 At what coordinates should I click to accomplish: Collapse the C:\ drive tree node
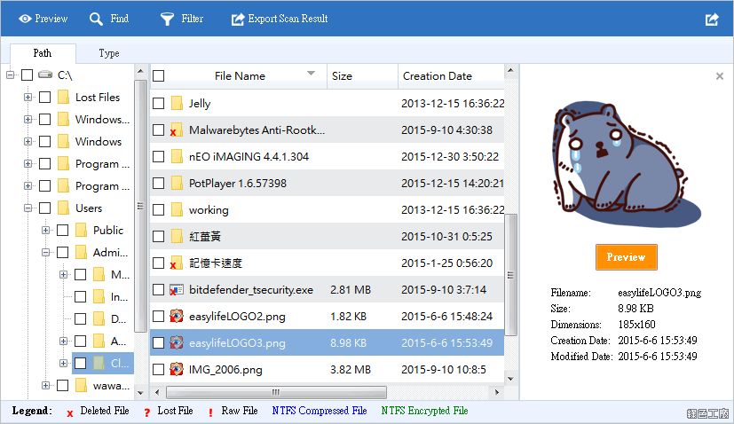coord(11,75)
